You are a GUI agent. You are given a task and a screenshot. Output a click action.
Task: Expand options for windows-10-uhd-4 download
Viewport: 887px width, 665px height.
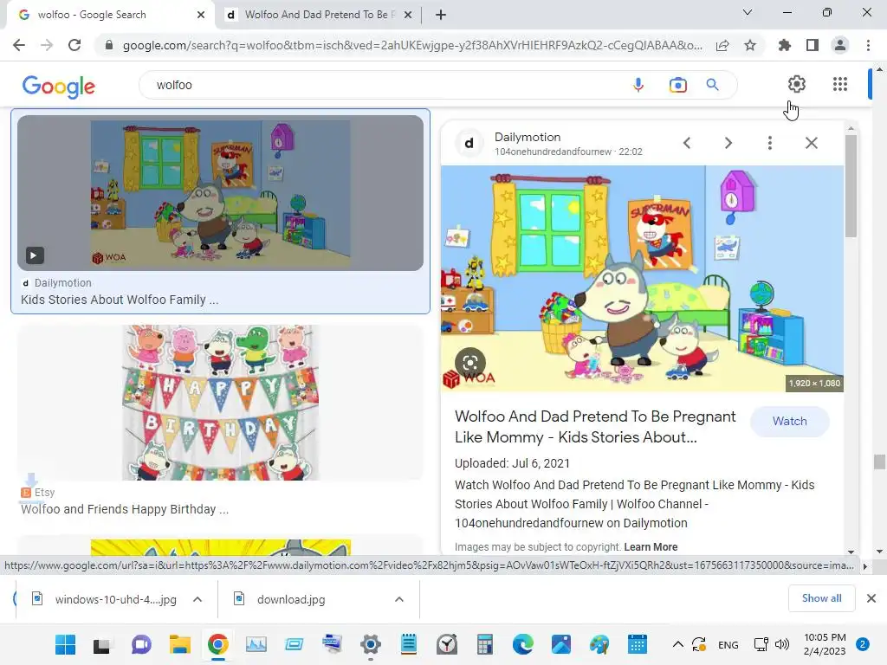pyautogui.click(x=197, y=599)
